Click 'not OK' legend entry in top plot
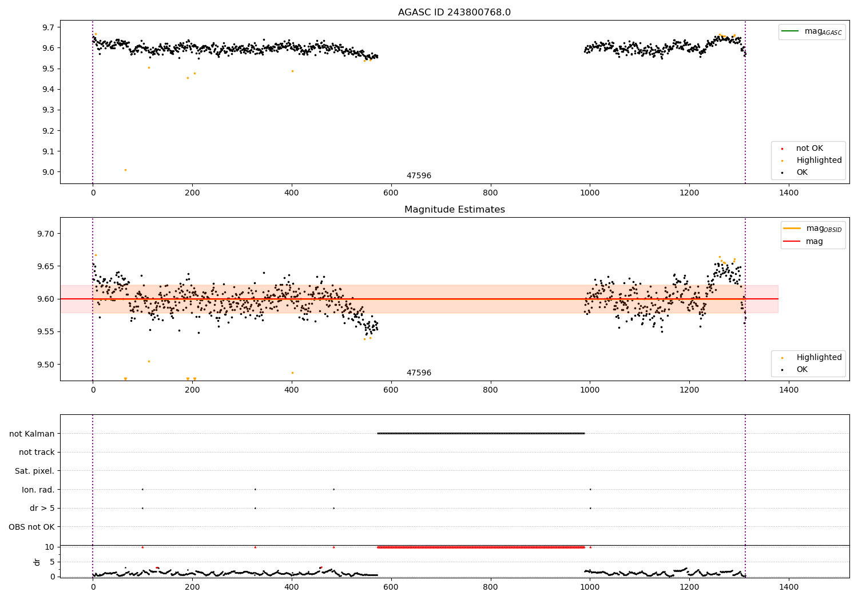The height and width of the screenshot is (600, 858). [x=809, y=148]
